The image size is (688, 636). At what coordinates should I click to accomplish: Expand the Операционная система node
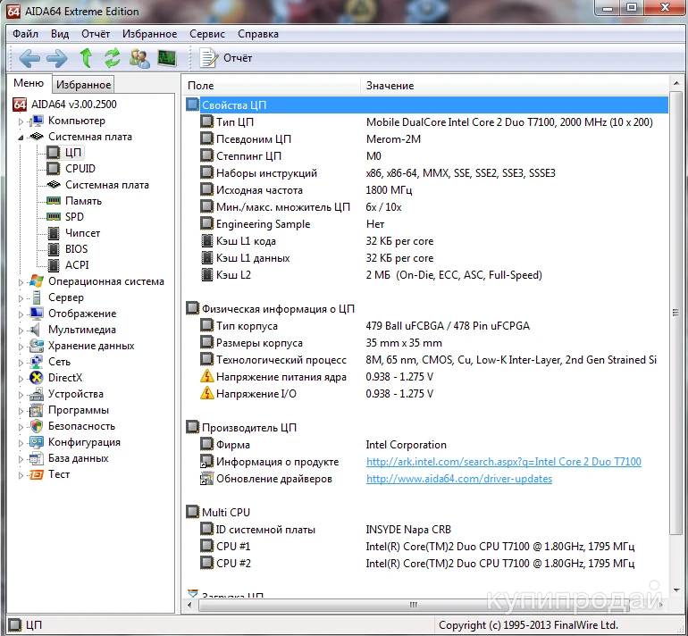[21, 282]
